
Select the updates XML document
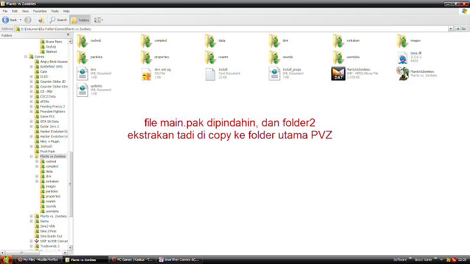click(x=82, y=90)
